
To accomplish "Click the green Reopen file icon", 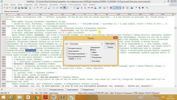I will tap(16, 8).
